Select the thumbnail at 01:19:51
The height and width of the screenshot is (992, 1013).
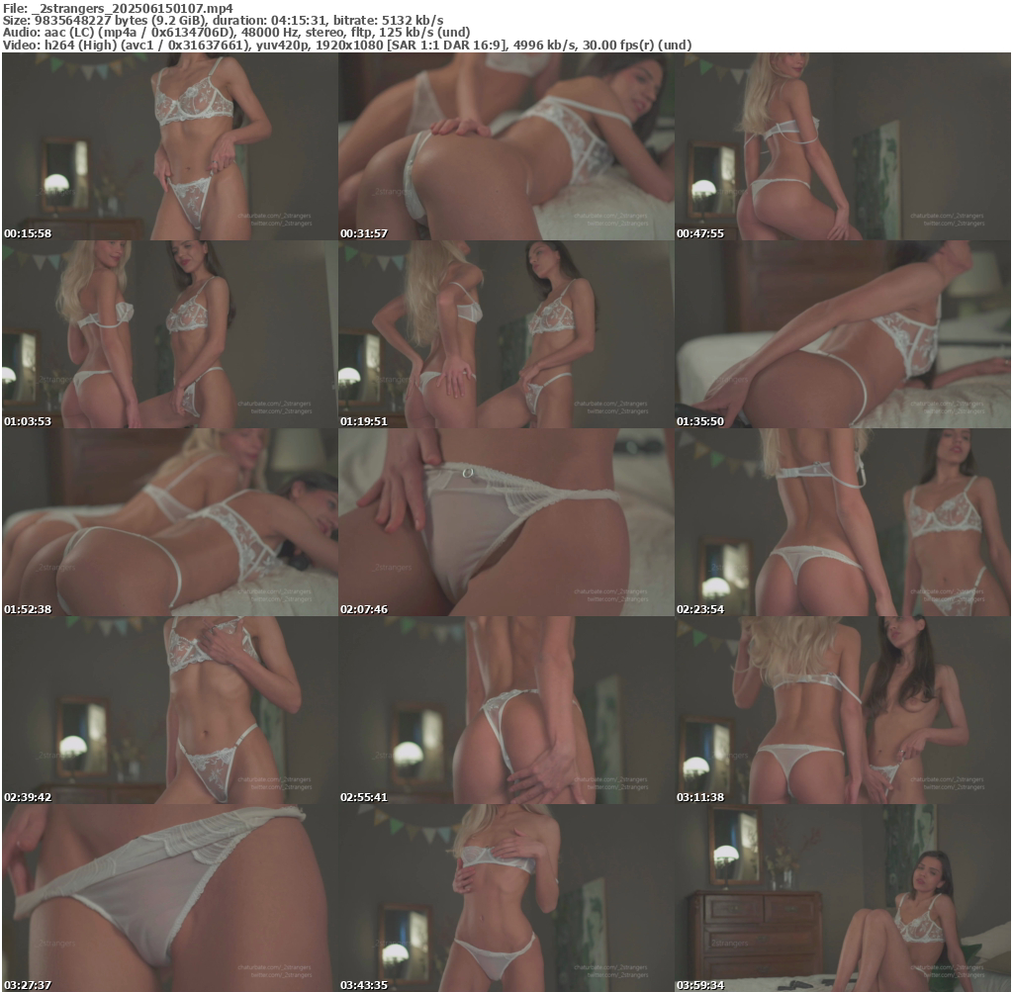506,334
